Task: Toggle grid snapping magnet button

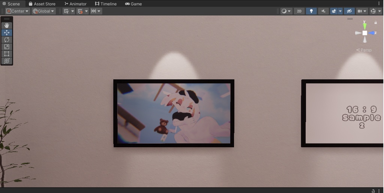Action: pyautogui.click(x=80, y=11)
